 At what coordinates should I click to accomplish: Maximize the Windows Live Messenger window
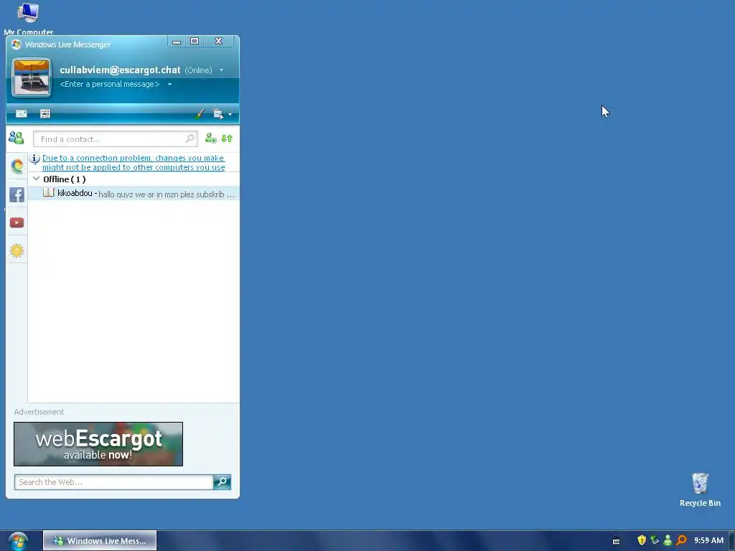195,41
